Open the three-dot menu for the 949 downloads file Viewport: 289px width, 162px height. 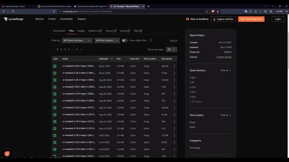[x=174, y=94]
